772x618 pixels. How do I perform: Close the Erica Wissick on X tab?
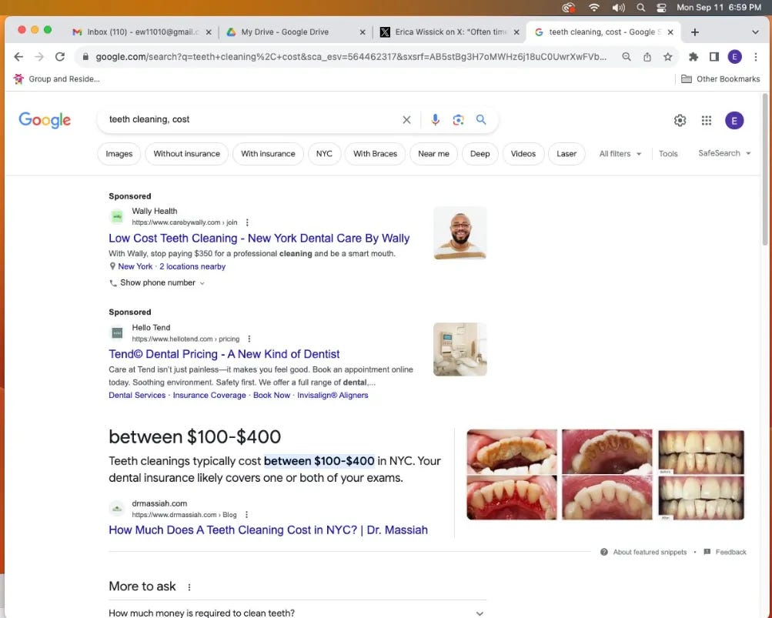tap(516, 32)
